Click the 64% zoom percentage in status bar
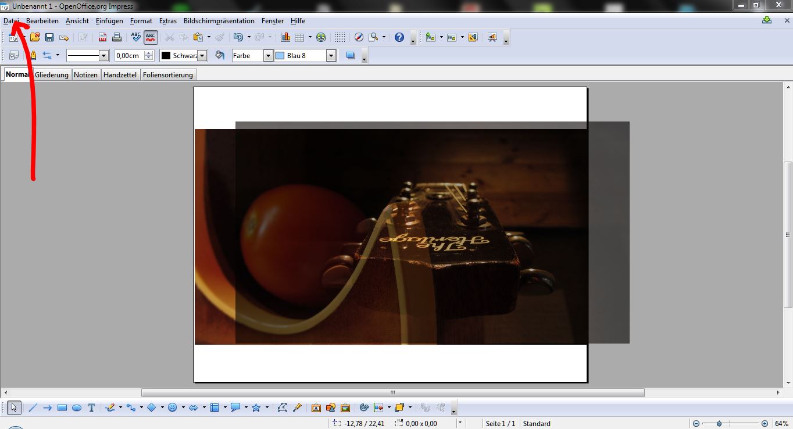The height and width of the screenshot is (429, 793). pyautogui.click(x=781, y=423)
